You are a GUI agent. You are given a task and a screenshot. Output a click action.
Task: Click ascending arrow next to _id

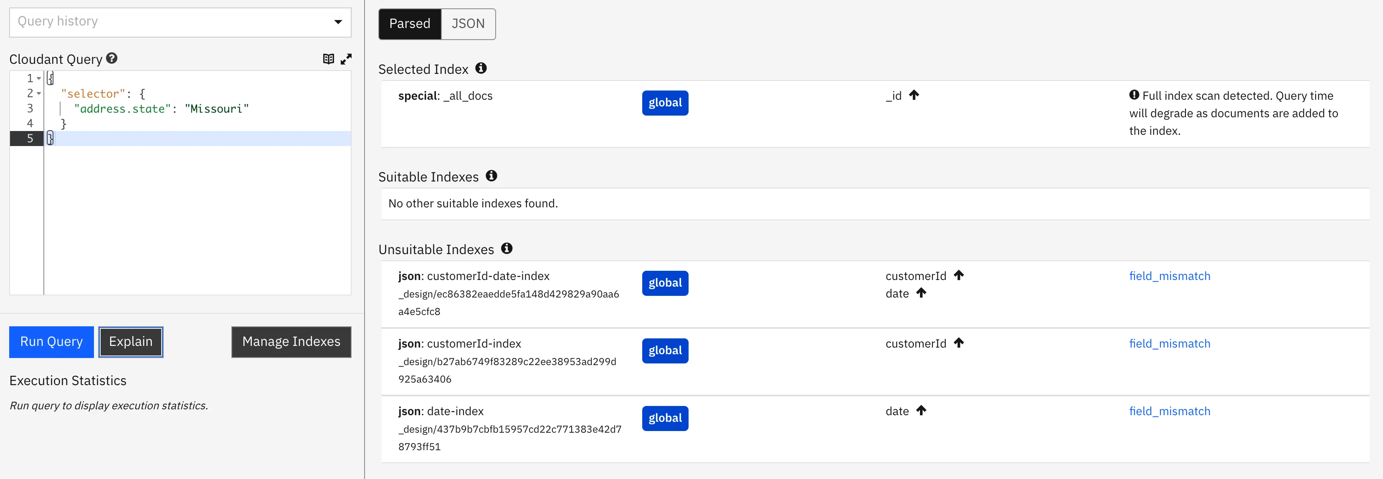point(914,95)
